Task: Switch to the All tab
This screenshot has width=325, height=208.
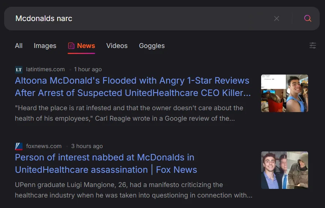Action: (19, 46)
